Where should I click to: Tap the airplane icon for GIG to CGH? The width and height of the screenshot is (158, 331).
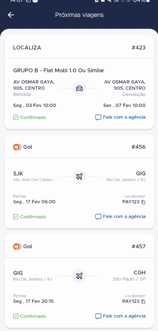(x=79, y=276)
